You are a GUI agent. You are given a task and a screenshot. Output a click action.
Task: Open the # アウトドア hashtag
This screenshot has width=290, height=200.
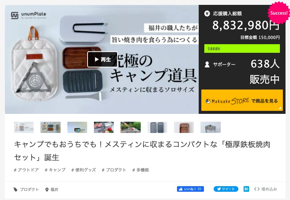[26, 170]
